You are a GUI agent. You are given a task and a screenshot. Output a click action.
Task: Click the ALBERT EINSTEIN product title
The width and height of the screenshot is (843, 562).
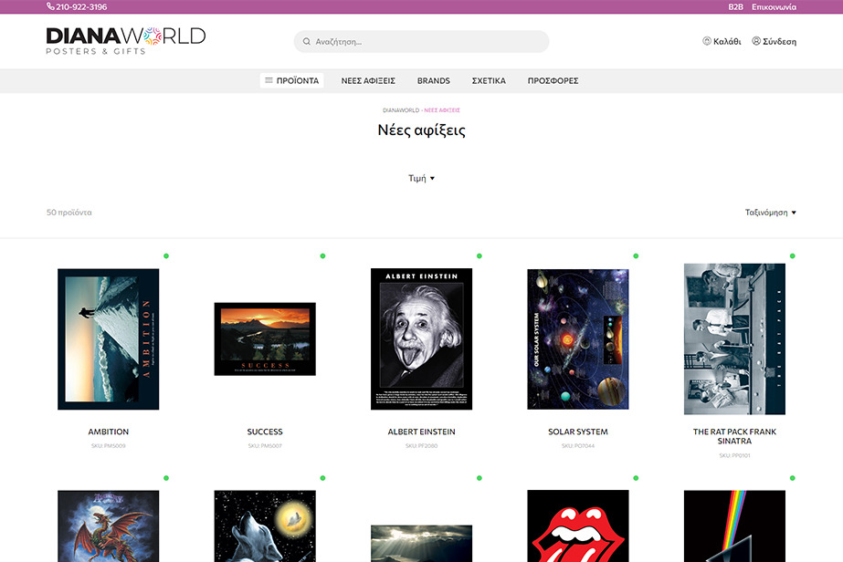[x=422, y=432]
